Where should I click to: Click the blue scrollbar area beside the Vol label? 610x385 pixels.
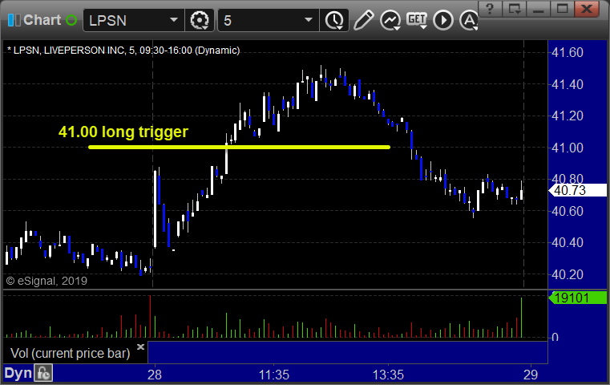(x=348, y=352)
